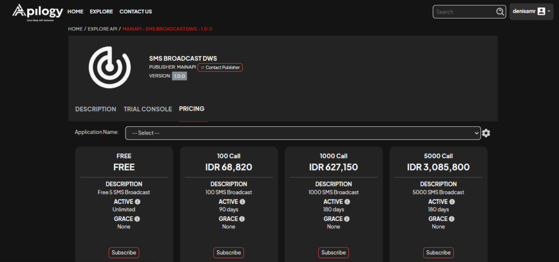Open CONTACT US in top navigation

(x=135, y=12)
